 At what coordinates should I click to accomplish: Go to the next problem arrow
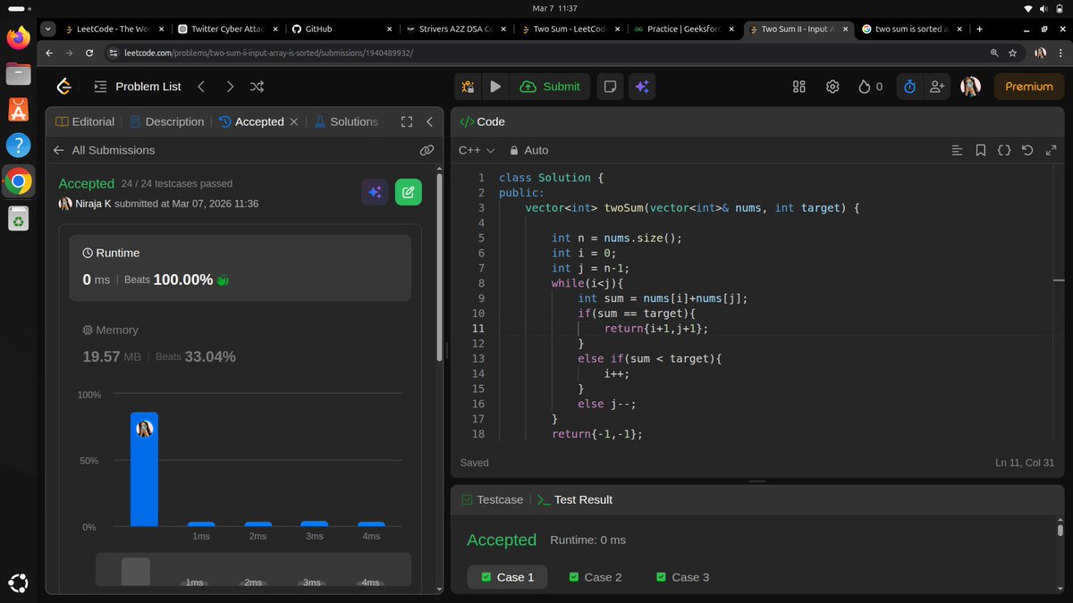tap(230, 87)
